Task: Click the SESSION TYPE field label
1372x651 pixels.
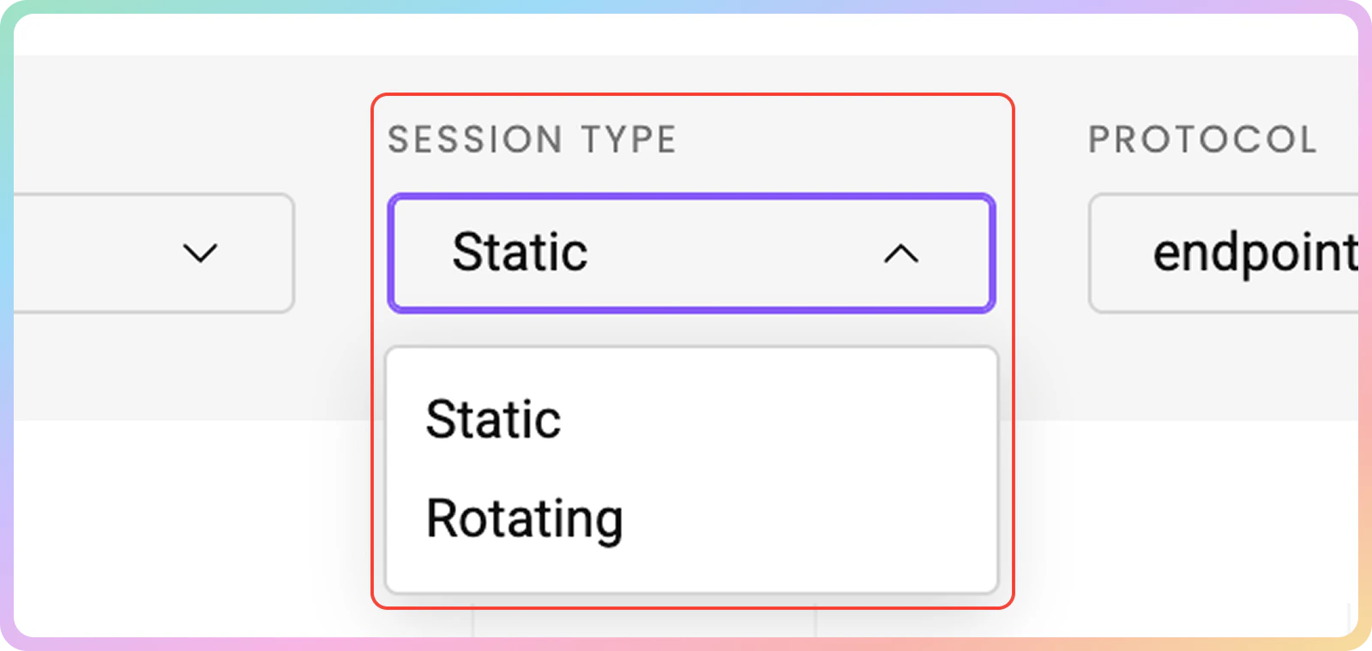Action: [532, 140]
